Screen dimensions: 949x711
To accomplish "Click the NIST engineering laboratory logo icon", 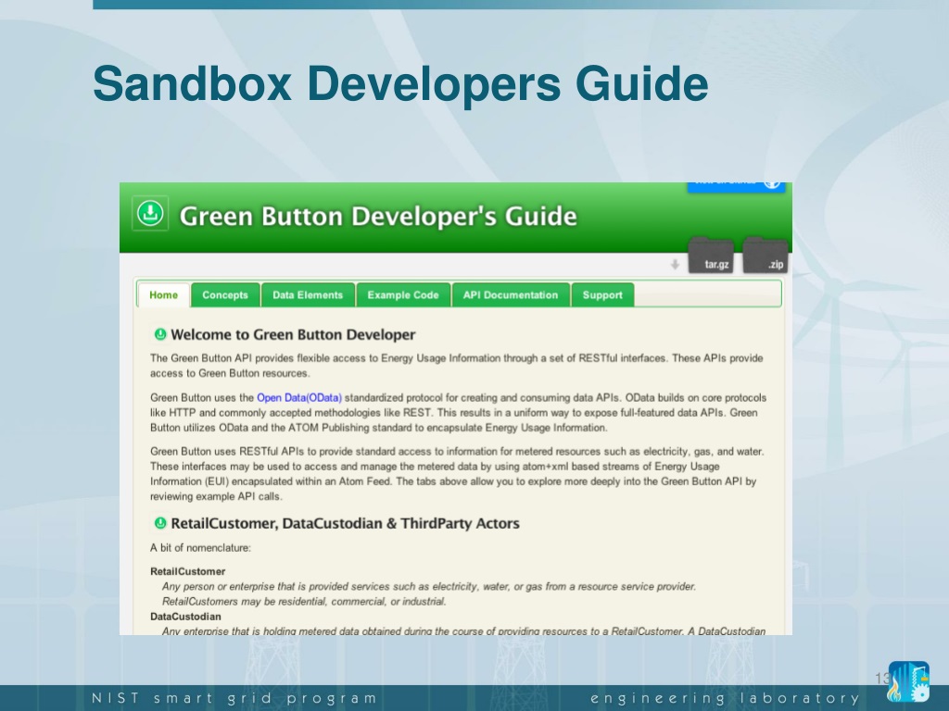I will pyautogui.click(x=908, y=680).
